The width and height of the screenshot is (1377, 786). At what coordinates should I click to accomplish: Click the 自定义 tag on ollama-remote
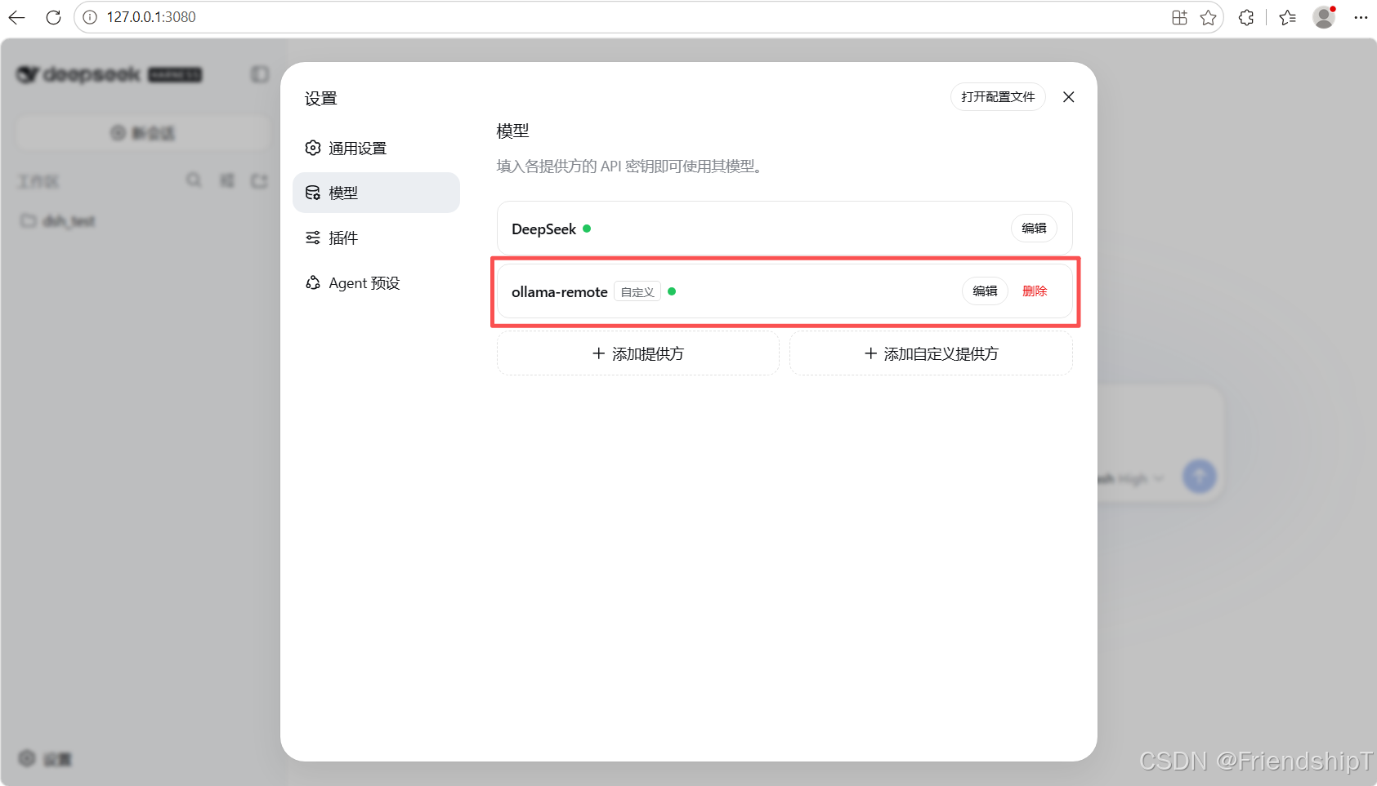click(x=637, y=291)
